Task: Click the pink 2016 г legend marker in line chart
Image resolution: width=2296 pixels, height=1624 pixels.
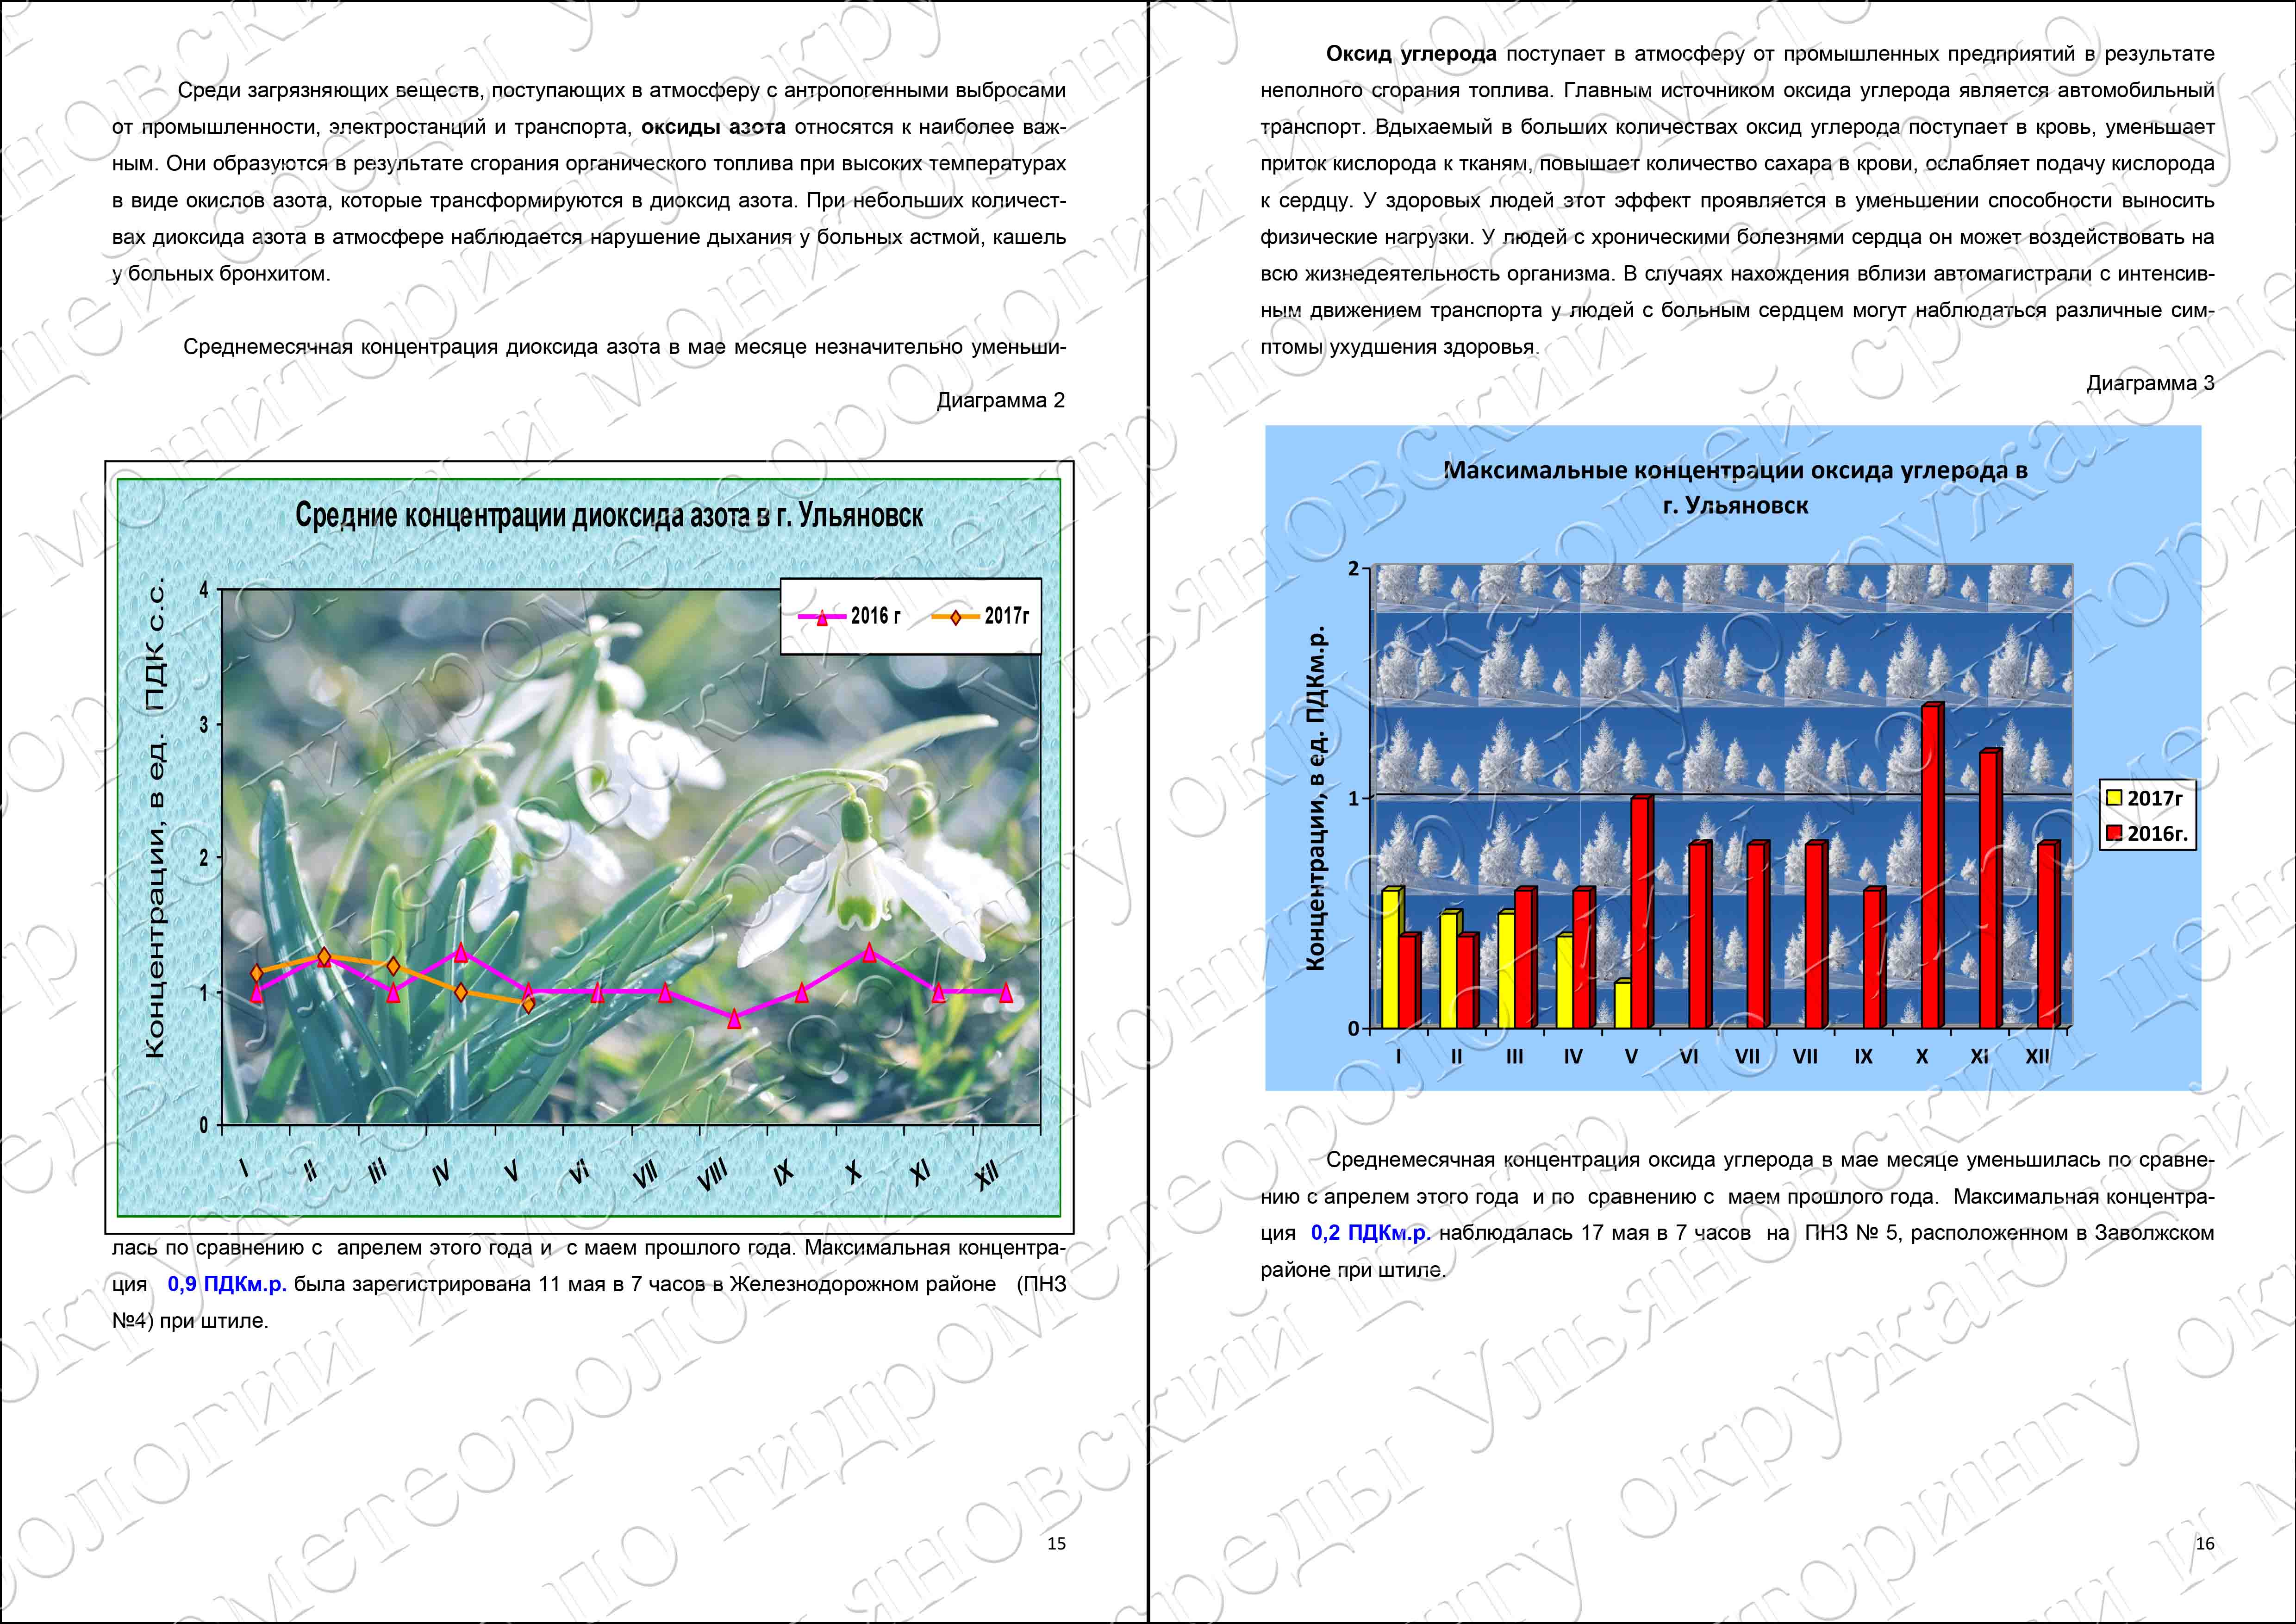Action: (822, 617)
